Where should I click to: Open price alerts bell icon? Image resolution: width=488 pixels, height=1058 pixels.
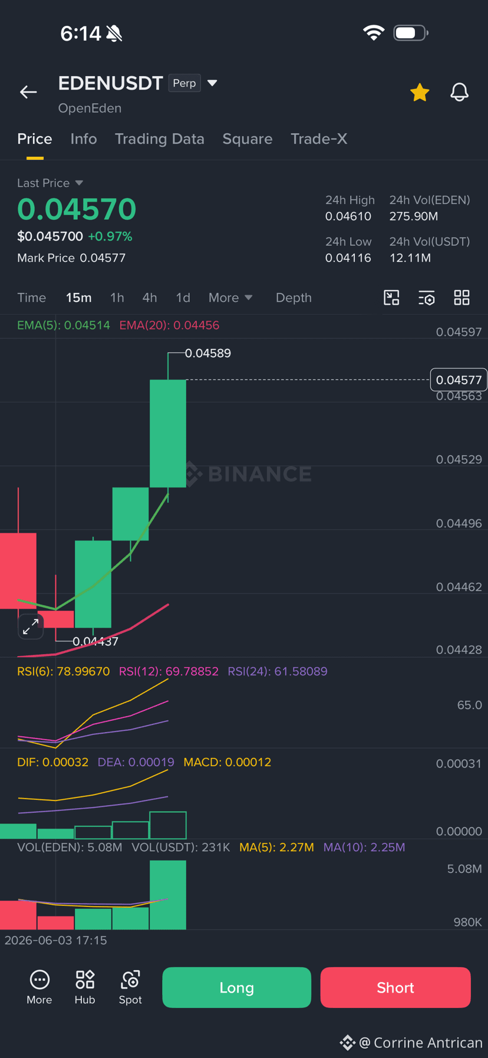[459, 93]
